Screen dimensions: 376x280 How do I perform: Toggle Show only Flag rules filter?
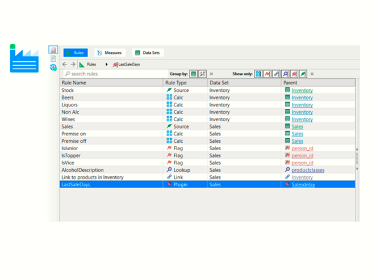(x=268, y=74)
